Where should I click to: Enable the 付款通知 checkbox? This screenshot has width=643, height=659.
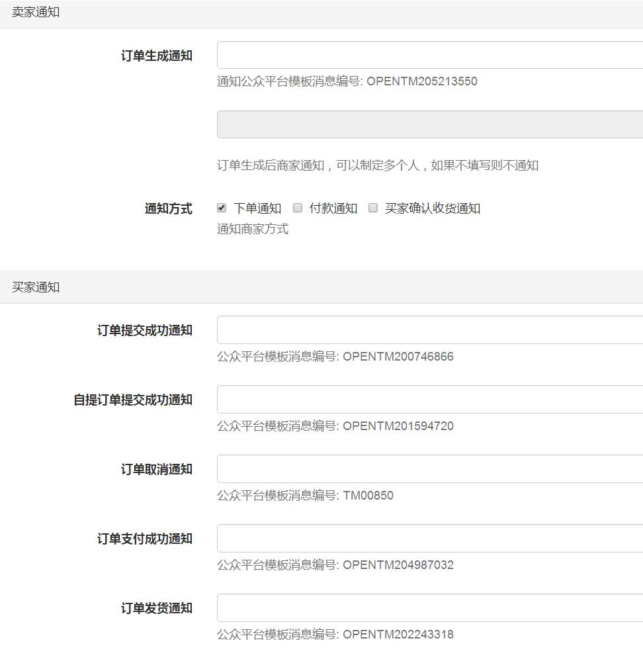[298, 207]
